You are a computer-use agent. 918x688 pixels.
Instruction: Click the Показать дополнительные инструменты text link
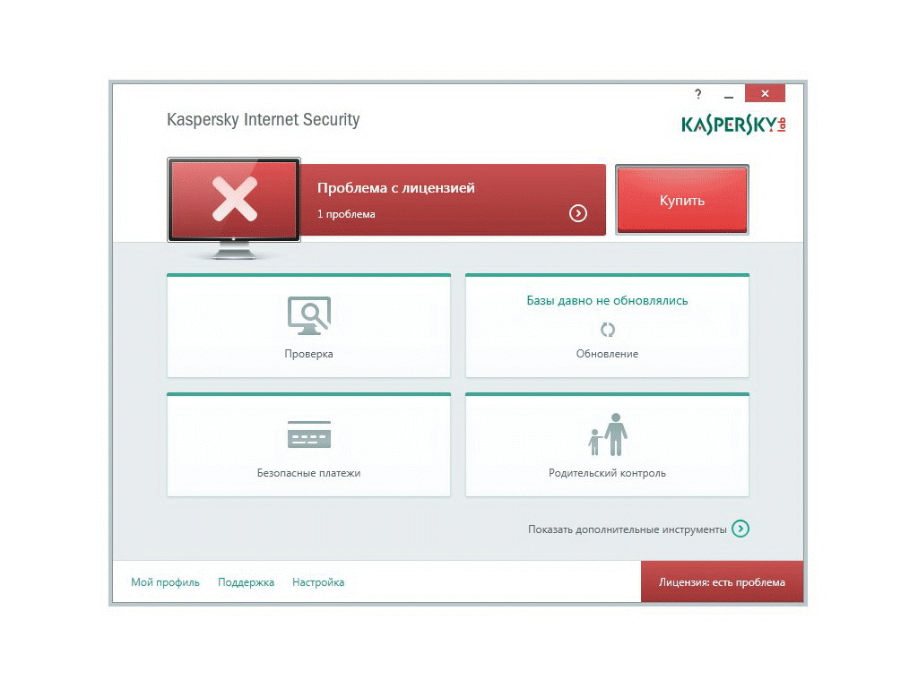(627, 529)
